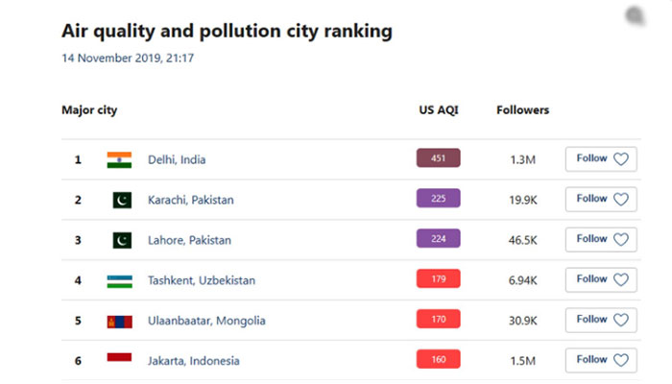
Task: Follow Jakarta, Indonesia
Action: pyautogui.click(x=601, y=360)
